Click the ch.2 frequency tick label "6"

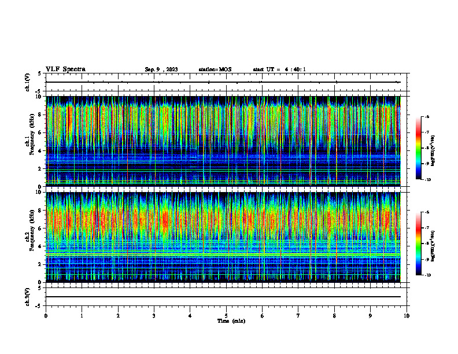pos(40,228)
